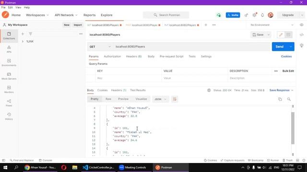307x172 pixels.
Task: Open the code snippet panel icon
Action: (302, 35)
